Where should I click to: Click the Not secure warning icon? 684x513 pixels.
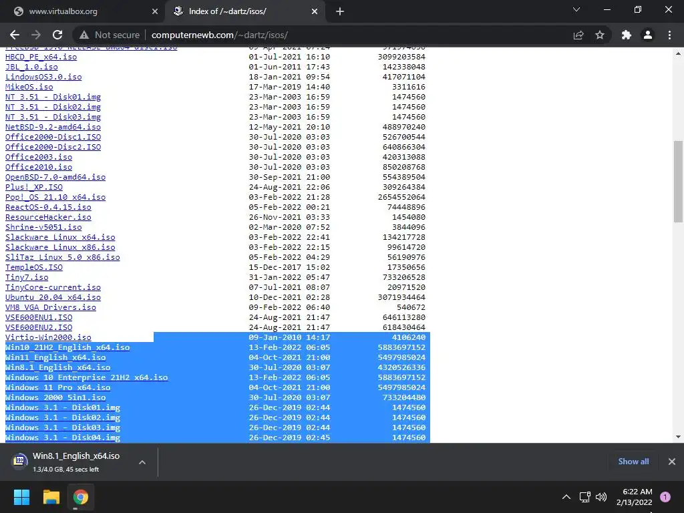click(83, 35)
